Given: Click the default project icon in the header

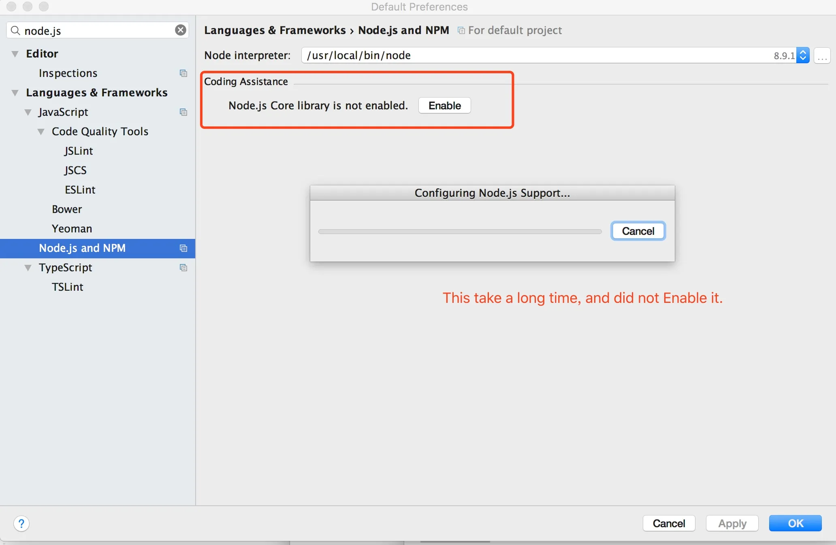Looking at the screenshot, I should (461, 30).
